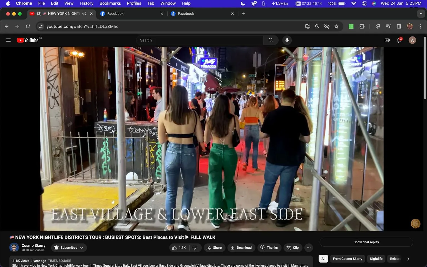The height and width of the screenshot is (267, 427).
Task: Open the YouTube hamburger guide menu
Action: (8, 40)
